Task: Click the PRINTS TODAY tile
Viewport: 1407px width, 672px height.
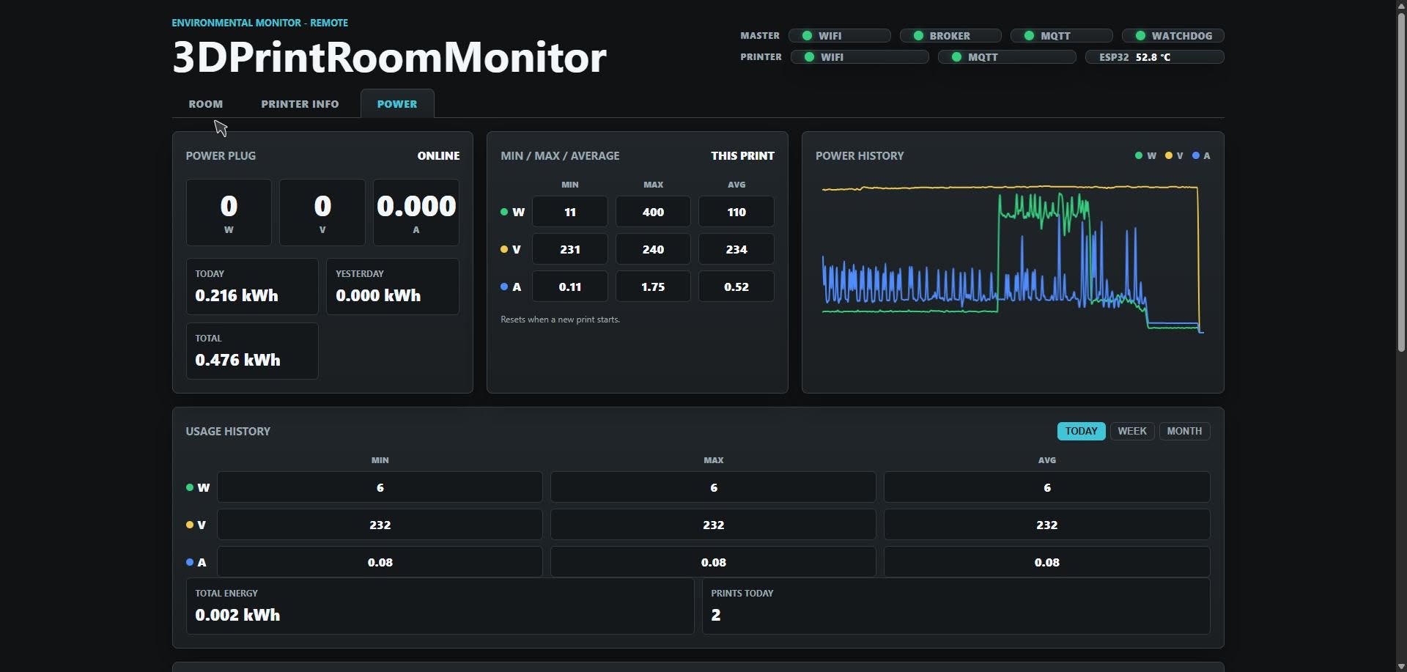Action: point(956,606)
